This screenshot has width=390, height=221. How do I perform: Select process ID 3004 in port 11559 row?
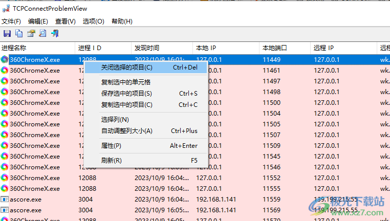[85, 199]
